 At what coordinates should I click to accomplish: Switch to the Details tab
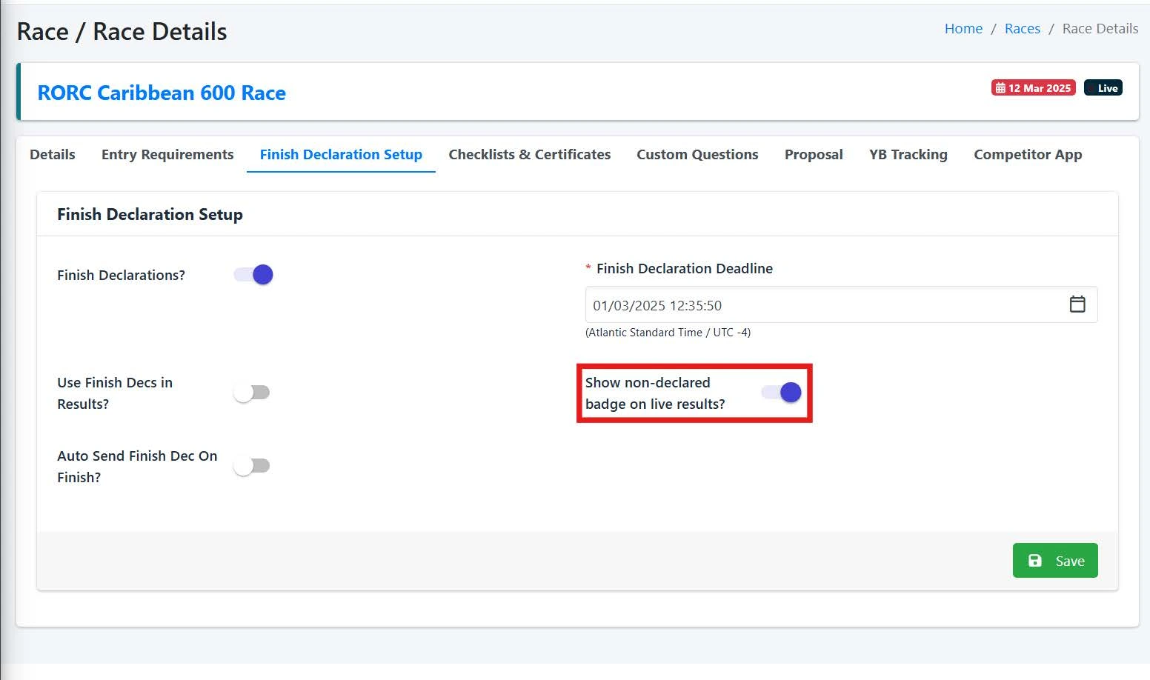pos(53,155)
